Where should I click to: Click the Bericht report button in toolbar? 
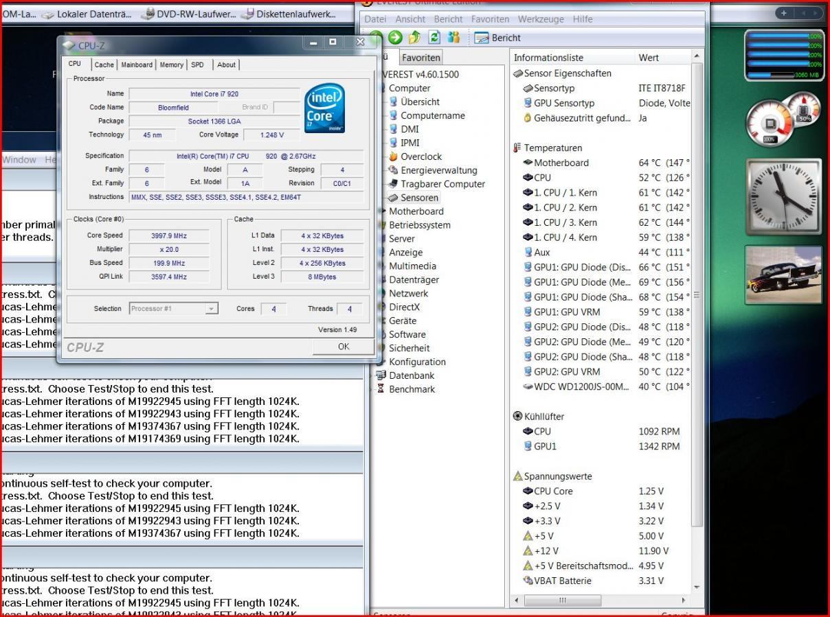click(497, 38)
